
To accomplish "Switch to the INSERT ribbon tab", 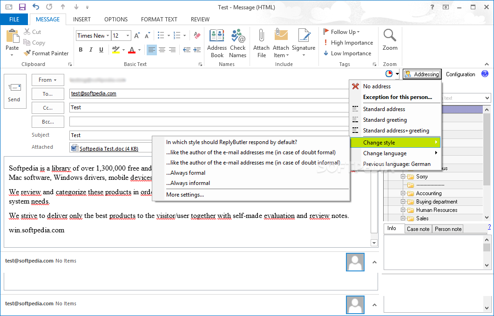I will (82, 19).
